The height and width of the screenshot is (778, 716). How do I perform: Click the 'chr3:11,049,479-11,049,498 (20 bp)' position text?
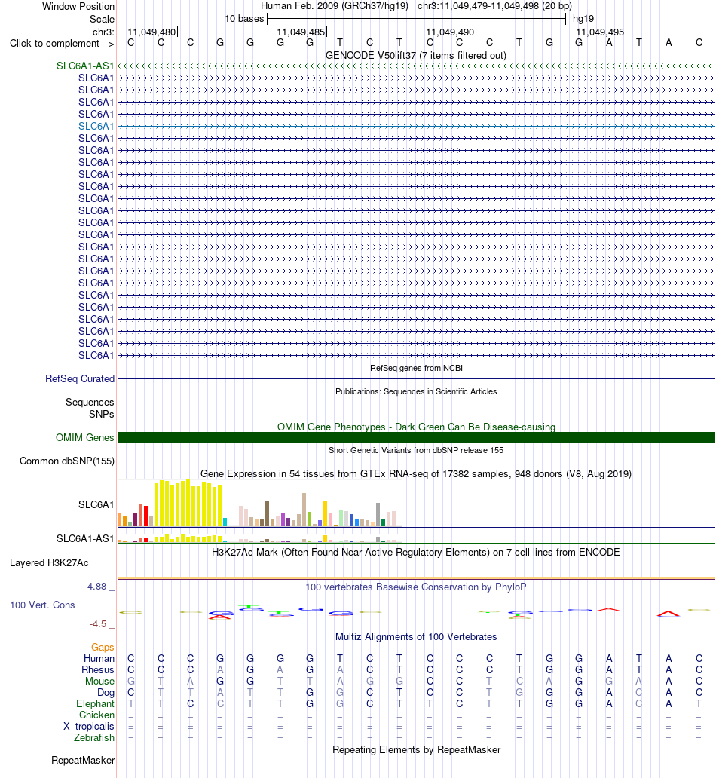(x=494, y=6)
